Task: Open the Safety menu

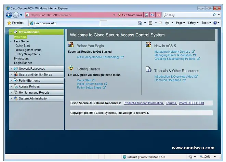Action: click(193, 23)
